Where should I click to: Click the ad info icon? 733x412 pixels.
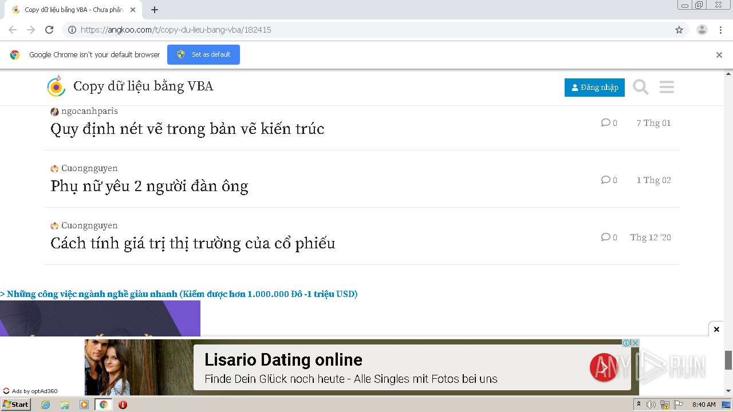[626, 343]
